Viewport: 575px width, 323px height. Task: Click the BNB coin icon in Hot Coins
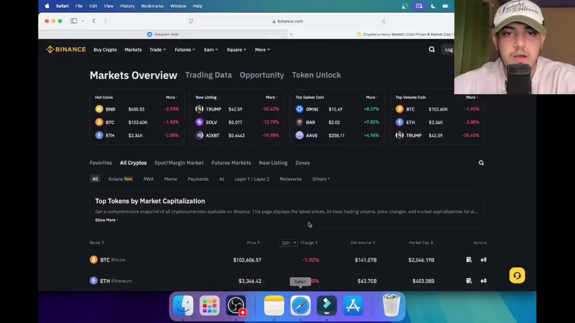click(99, 109)
